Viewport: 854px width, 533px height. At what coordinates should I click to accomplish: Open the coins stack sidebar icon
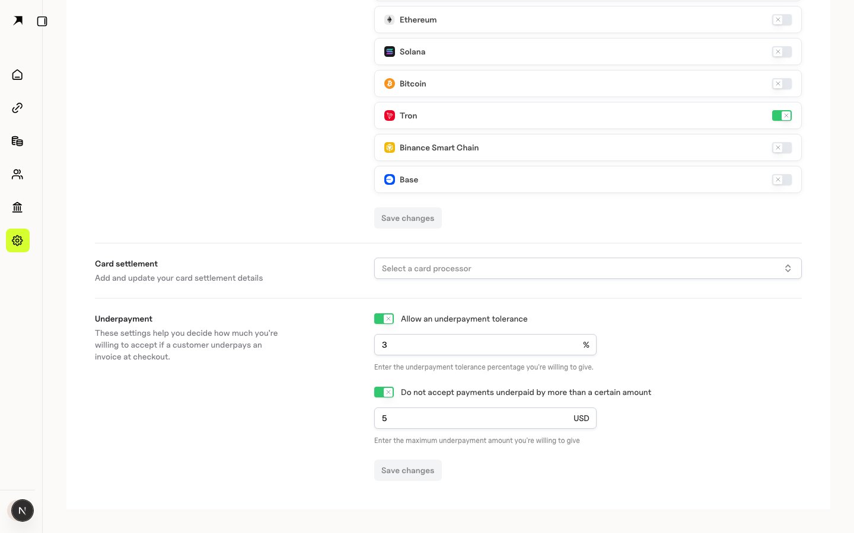[x=17, y=141]
